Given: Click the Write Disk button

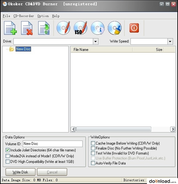Looking at the screenshot, I should 21,172.
